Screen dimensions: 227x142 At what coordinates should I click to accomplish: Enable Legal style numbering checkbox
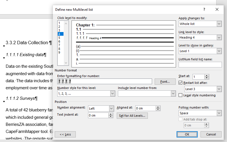[x=180, y=95]
